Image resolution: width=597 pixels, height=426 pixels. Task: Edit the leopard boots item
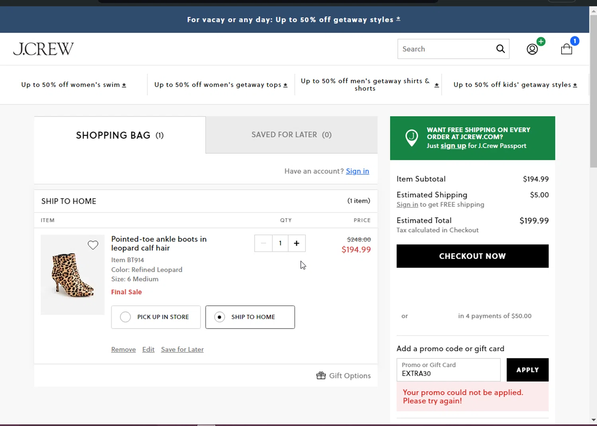pyautogui.click(x=148, y=349)
